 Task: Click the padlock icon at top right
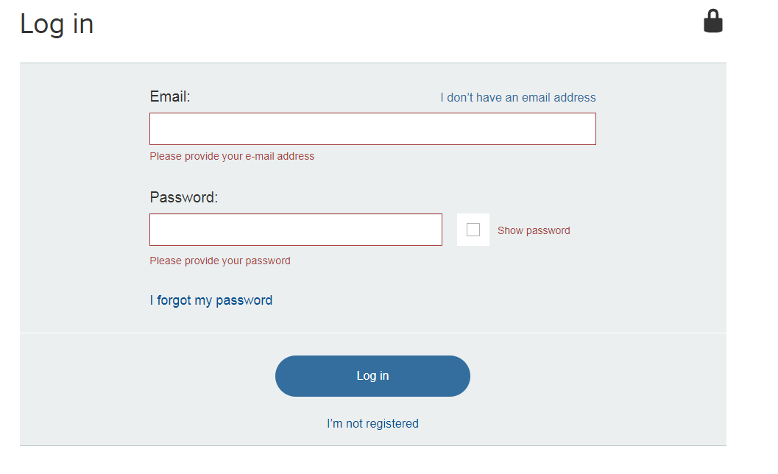[713, 21]
